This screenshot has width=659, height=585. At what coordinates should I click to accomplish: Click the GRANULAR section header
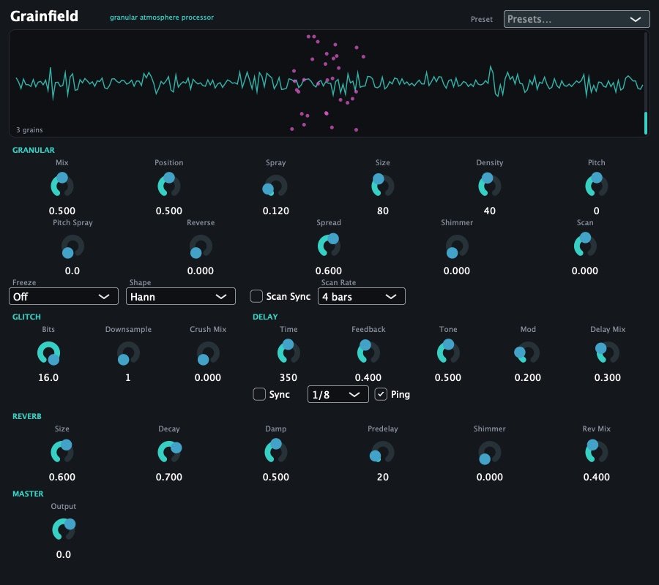tap(33, 150)
